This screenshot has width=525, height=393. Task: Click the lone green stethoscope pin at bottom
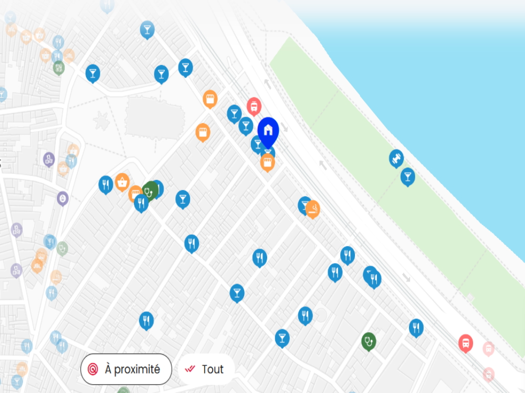tap(369, 341)
